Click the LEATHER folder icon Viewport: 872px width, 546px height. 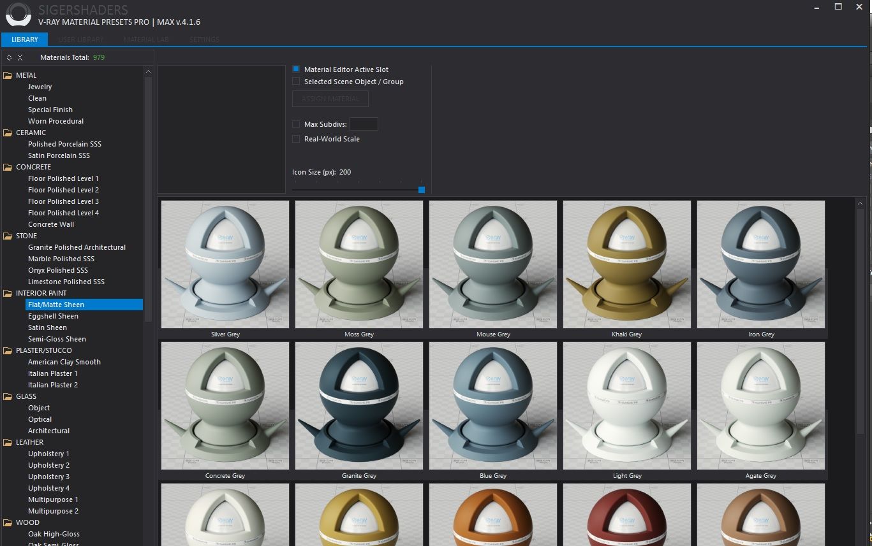point(8,442)
